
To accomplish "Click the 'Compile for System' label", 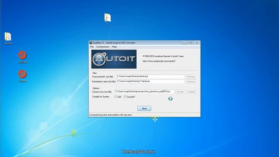I will (x=101, y=97).
